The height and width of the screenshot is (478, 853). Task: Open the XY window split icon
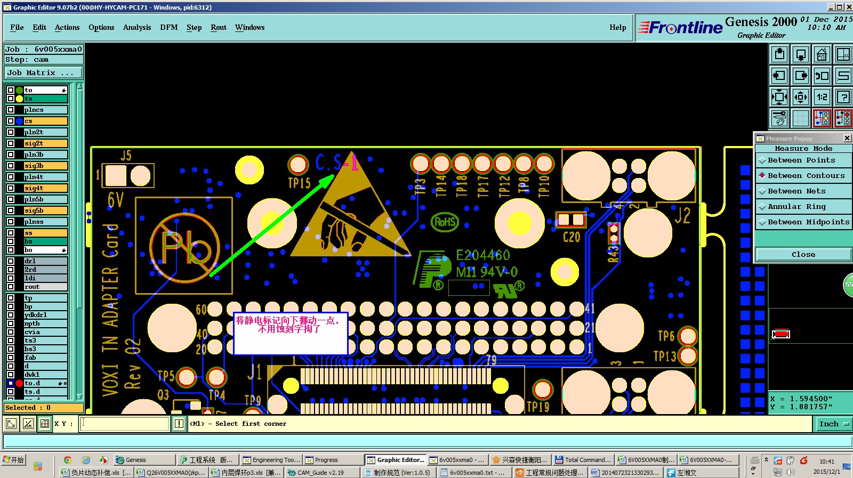pos(843,54)
